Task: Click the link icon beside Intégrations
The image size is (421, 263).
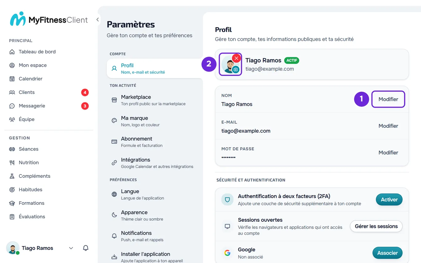Action: tap(114, 163)
